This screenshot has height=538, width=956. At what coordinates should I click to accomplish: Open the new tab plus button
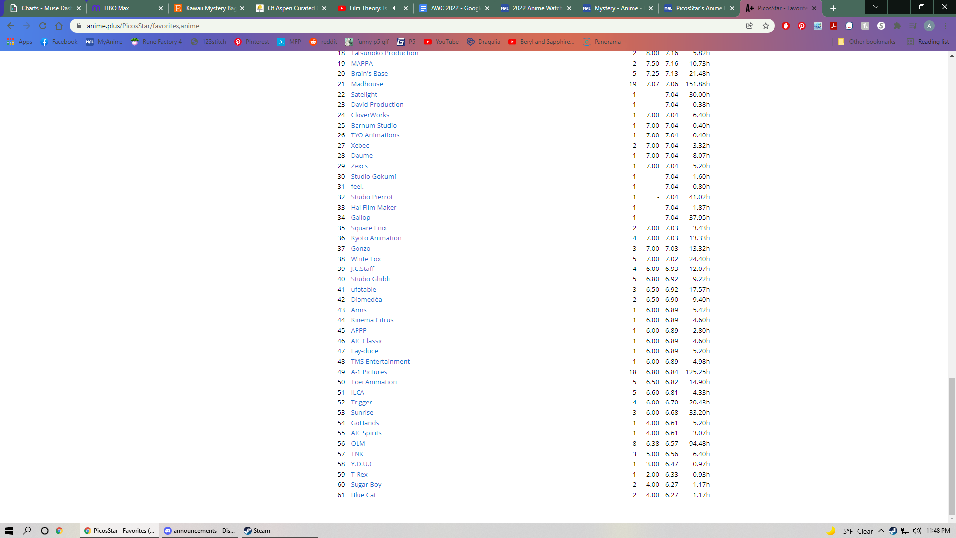click(x=833, y=8)
